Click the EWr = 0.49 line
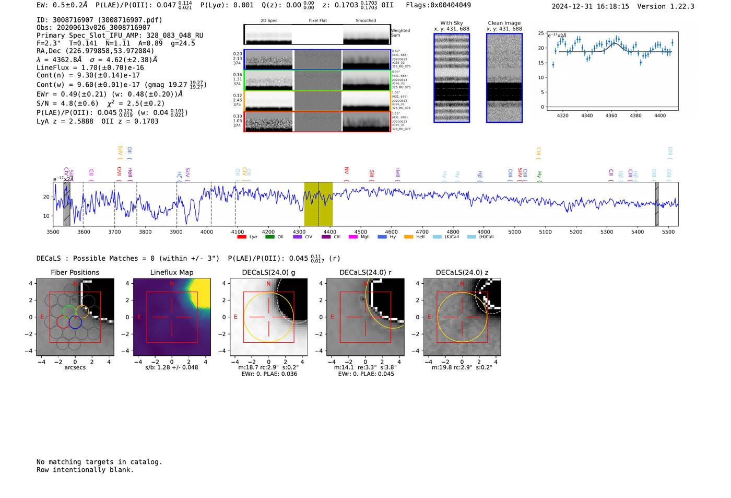731x498 pixels. tap(110, 95)
